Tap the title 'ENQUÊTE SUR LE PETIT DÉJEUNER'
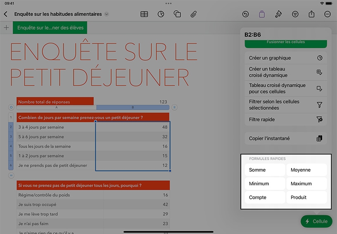Image resolution: width=337 pixels, height=234 pixels. [104, 63]
